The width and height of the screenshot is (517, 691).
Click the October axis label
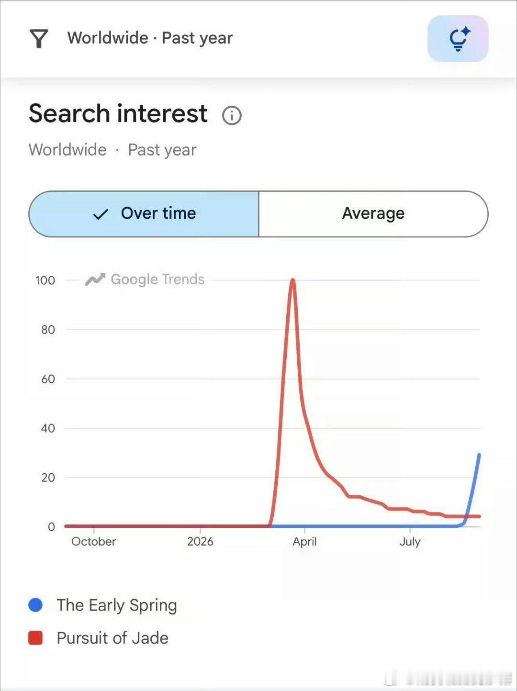point(94,542)
